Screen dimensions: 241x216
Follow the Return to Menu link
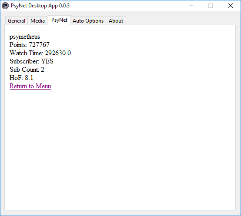[x=30, y=86]
